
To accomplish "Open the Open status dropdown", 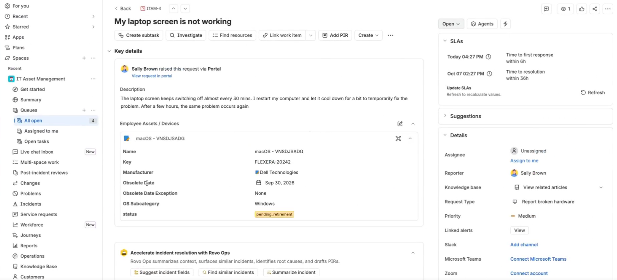I will pos(451,24).
